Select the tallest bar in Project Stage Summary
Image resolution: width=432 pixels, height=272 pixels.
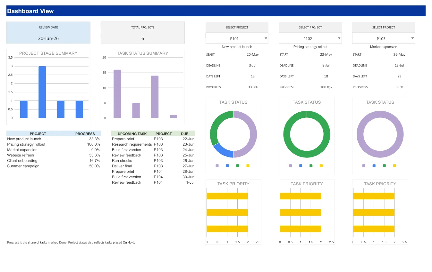point(42,92)
